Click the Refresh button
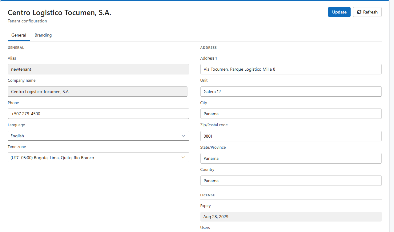The image size is (394, 232). (x=367, y=12)
